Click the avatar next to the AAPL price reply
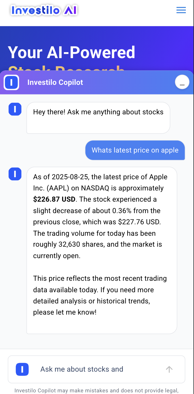The height and width of the screenshot is (394, 194). point(15,174)
